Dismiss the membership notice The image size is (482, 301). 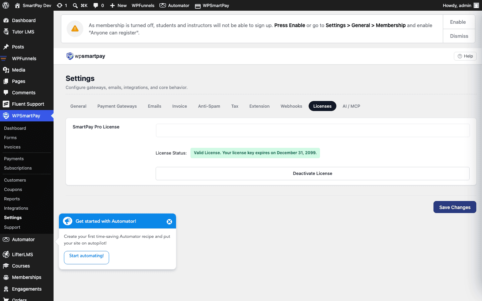pos(459,36)
